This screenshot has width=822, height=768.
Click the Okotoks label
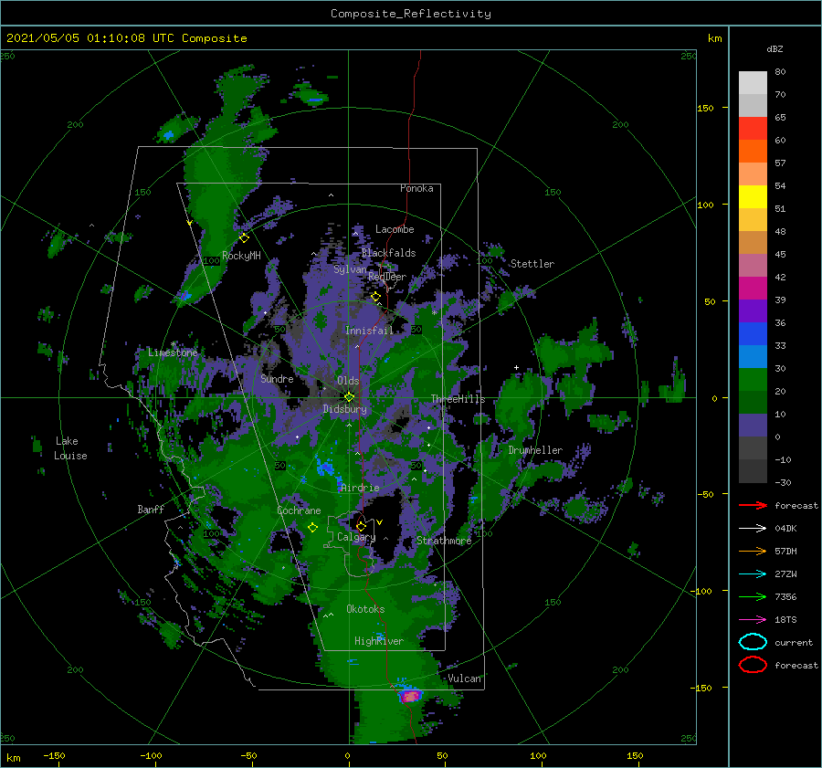365,609
